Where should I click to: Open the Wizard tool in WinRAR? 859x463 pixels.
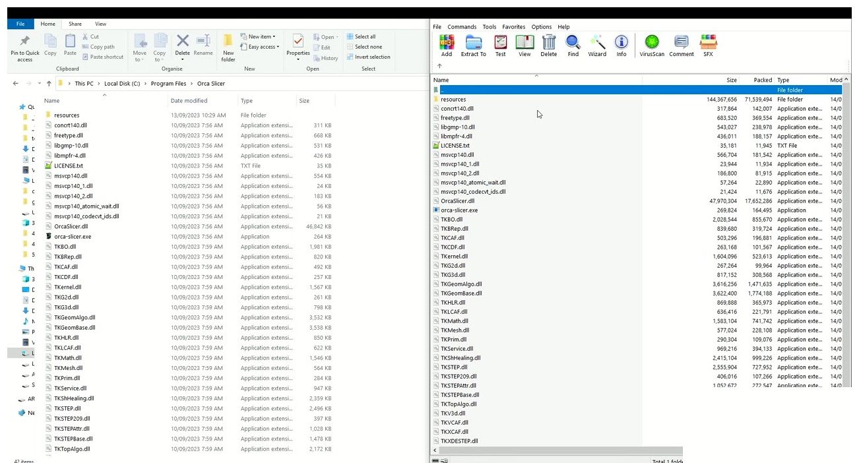[597, 46]
